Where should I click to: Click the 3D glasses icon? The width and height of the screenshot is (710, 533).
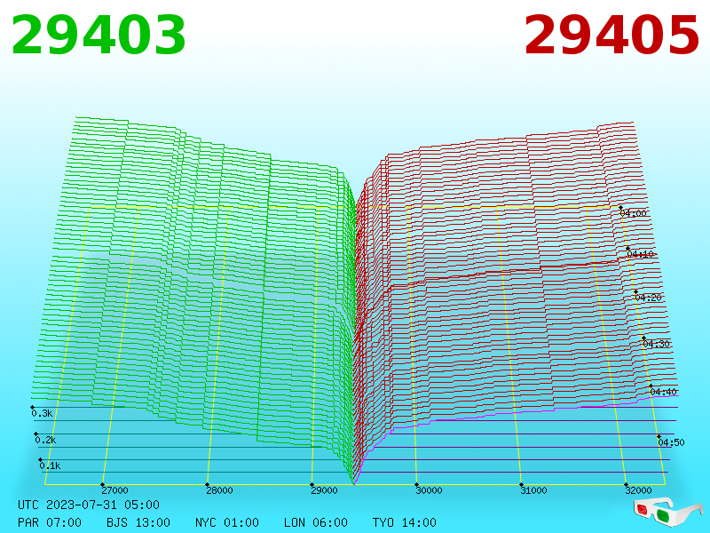pos(667,511)
